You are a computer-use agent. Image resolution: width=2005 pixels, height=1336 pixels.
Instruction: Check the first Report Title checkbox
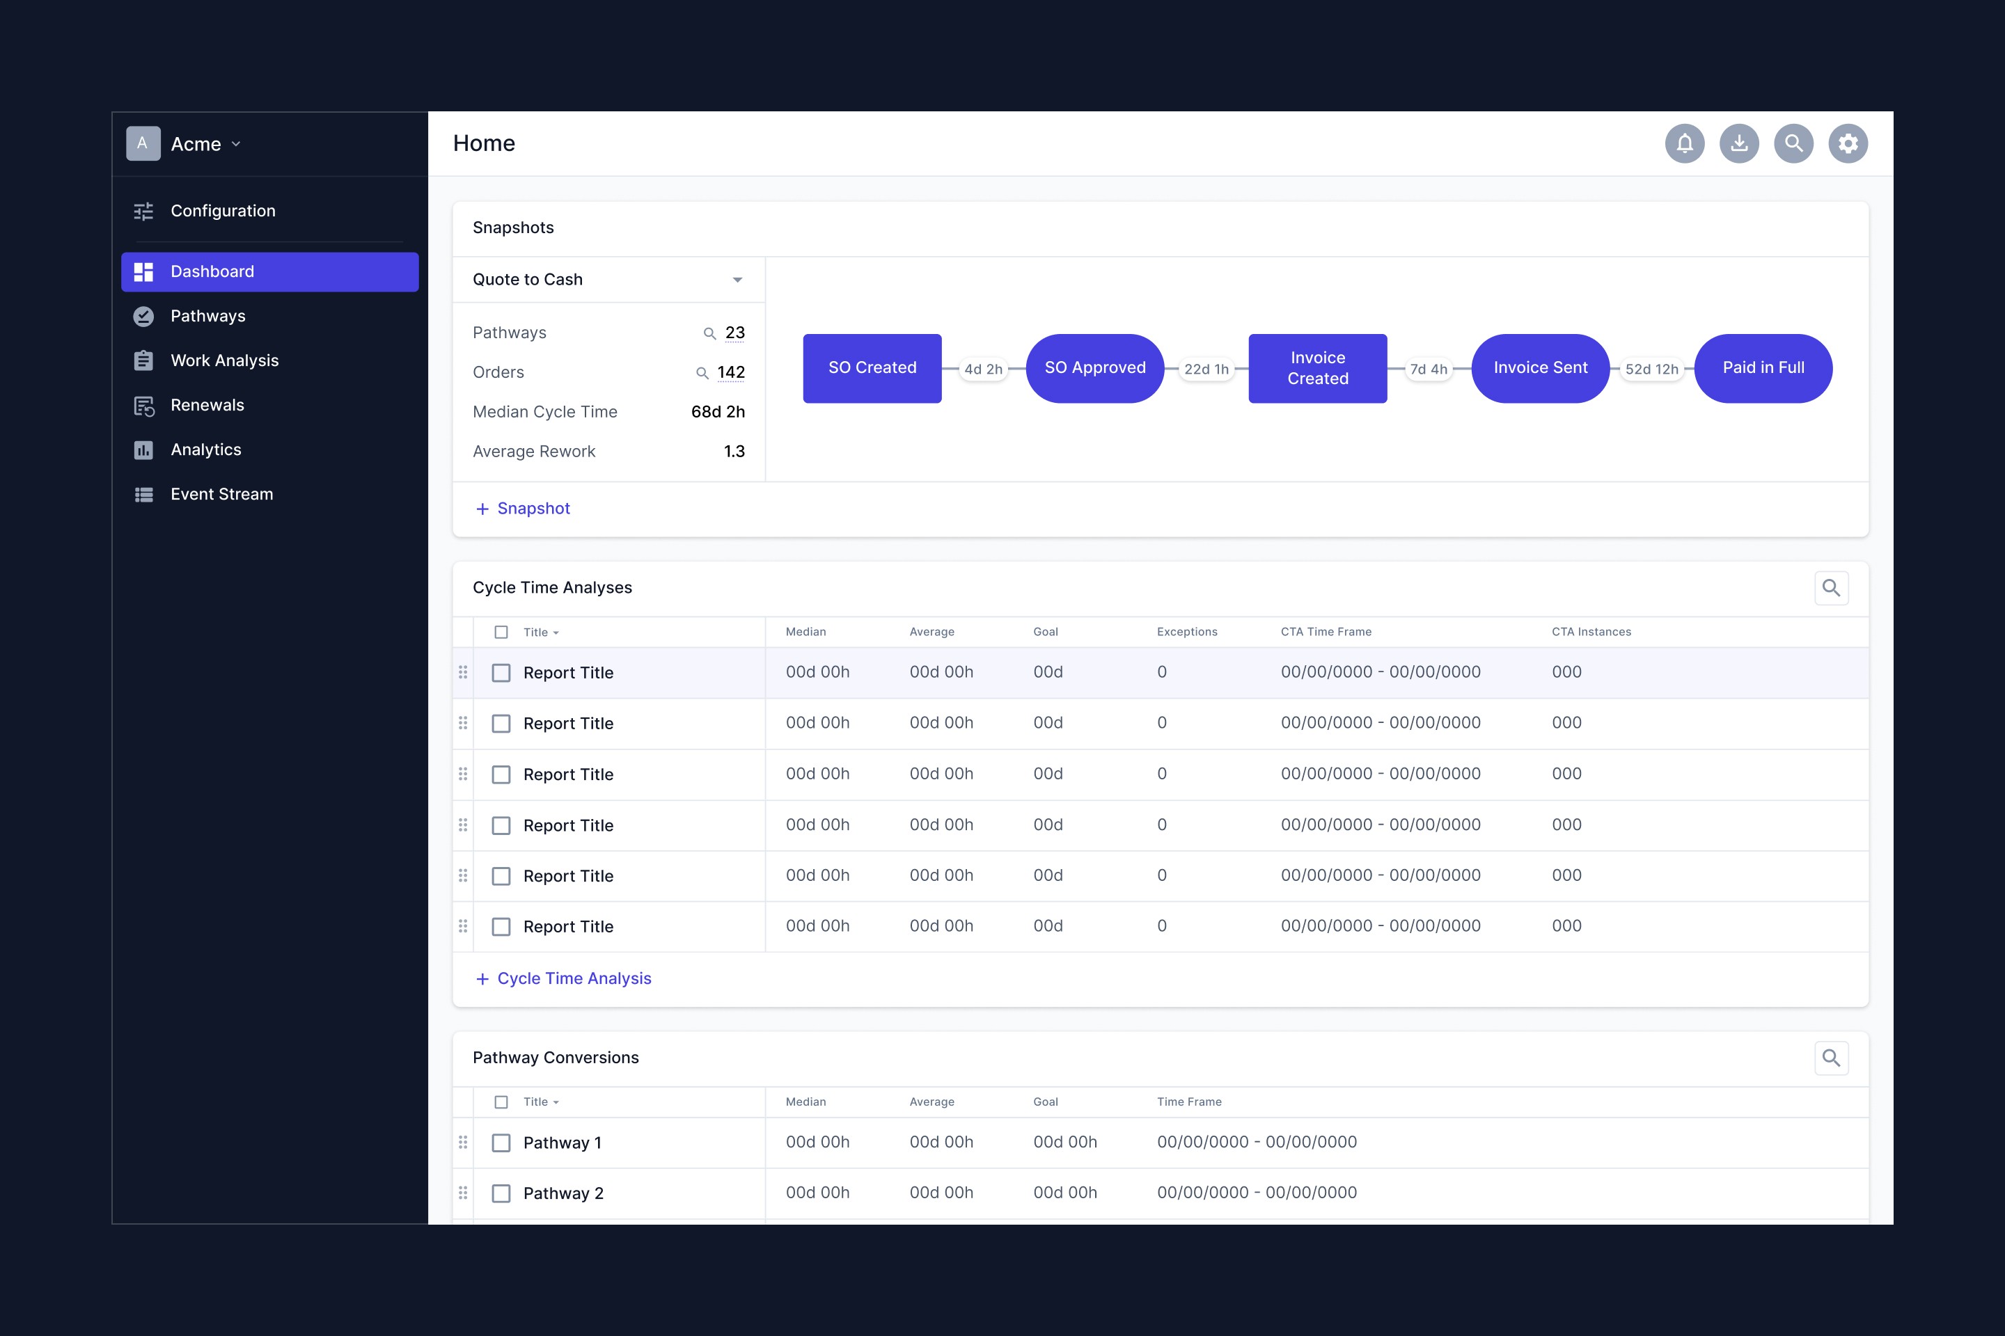[501, 673]
